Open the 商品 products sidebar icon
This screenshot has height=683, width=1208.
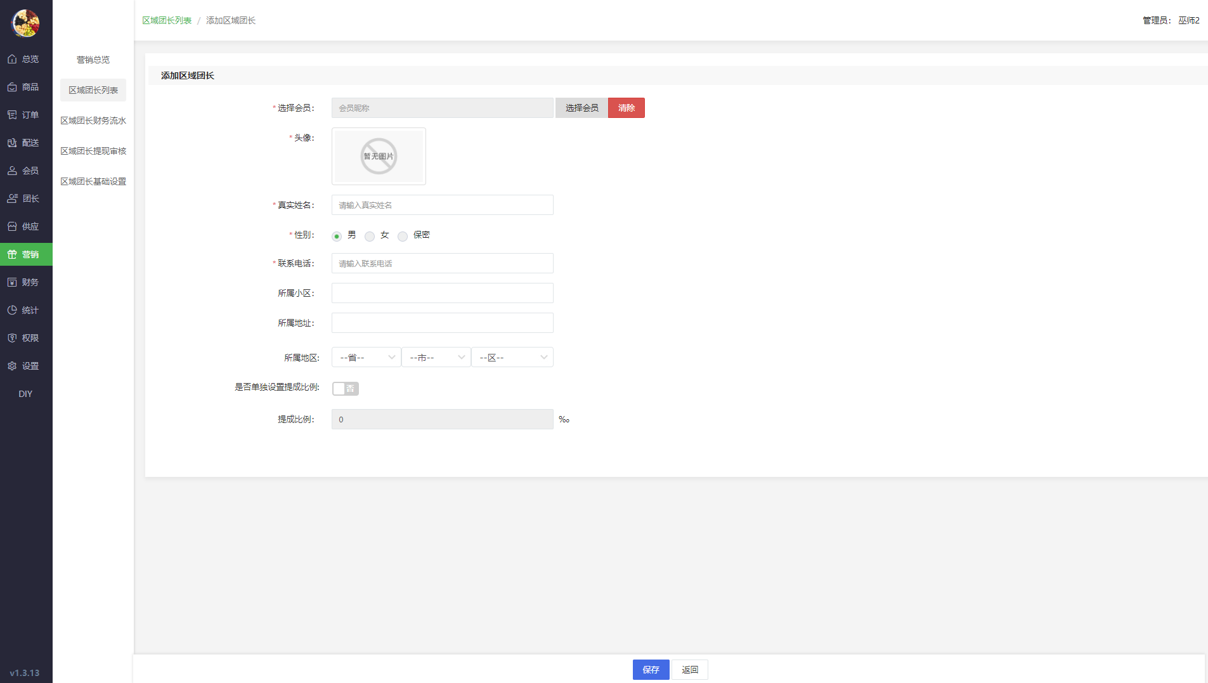coord(12,87)
